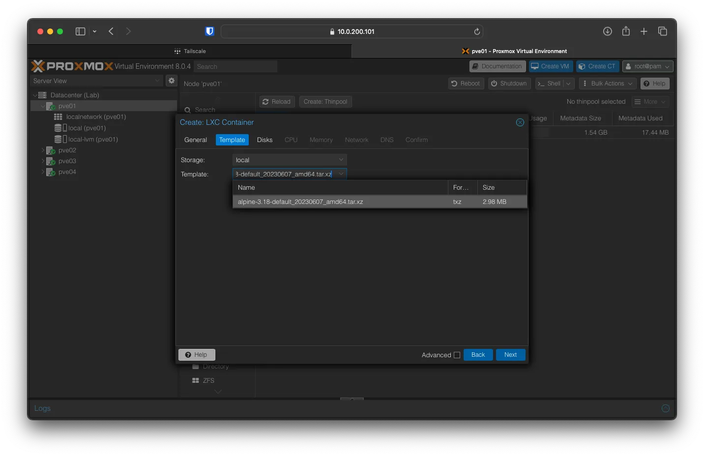Click the Safari address bar
This screenshot has height=456, width=704.
click(x=352, y=31)
